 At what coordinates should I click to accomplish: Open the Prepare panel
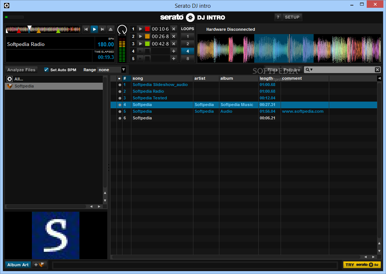point(292,70)
